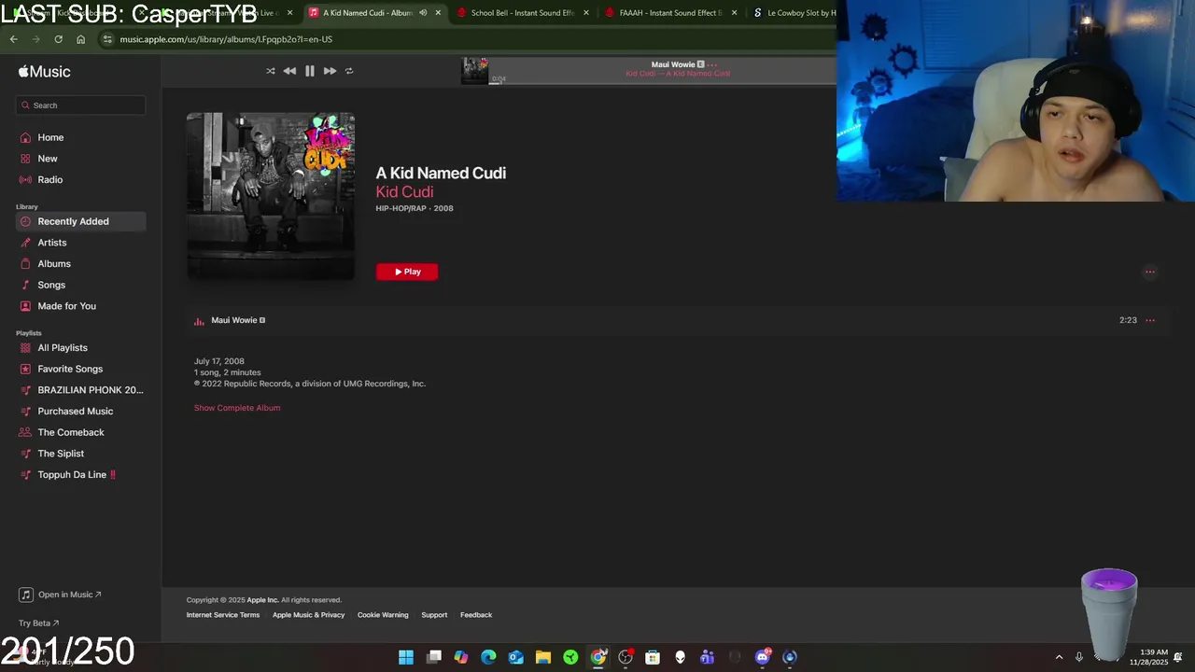Switch to FAAAH sound effect tab
Screen dimensions: 1195x672
[x=670, y=13]
